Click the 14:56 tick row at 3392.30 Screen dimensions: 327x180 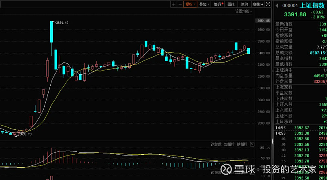300,133
